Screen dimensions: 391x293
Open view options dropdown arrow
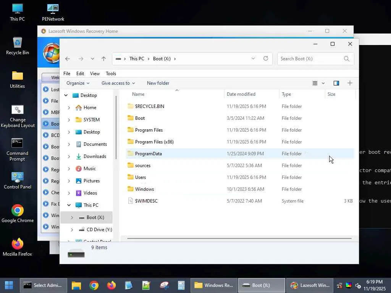tap(323, 83)
